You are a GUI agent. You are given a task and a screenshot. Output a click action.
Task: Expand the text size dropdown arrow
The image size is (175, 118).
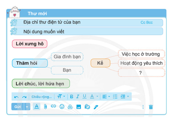tap(64, 96)
